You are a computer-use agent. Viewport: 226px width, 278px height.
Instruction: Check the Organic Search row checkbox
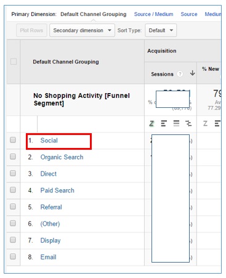point(13,157)
